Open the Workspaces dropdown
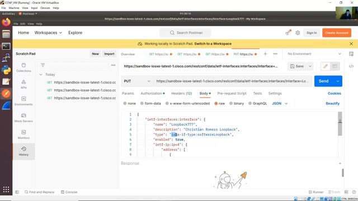This screenshot has width=358, height=201. [48, 33]
